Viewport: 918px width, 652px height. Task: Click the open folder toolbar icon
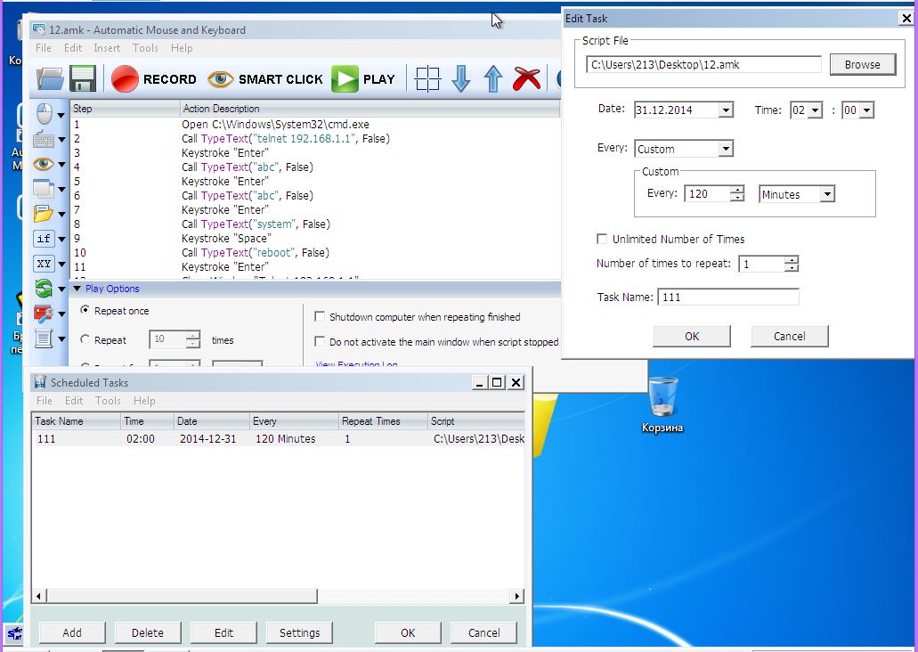(x=50, y=79)
